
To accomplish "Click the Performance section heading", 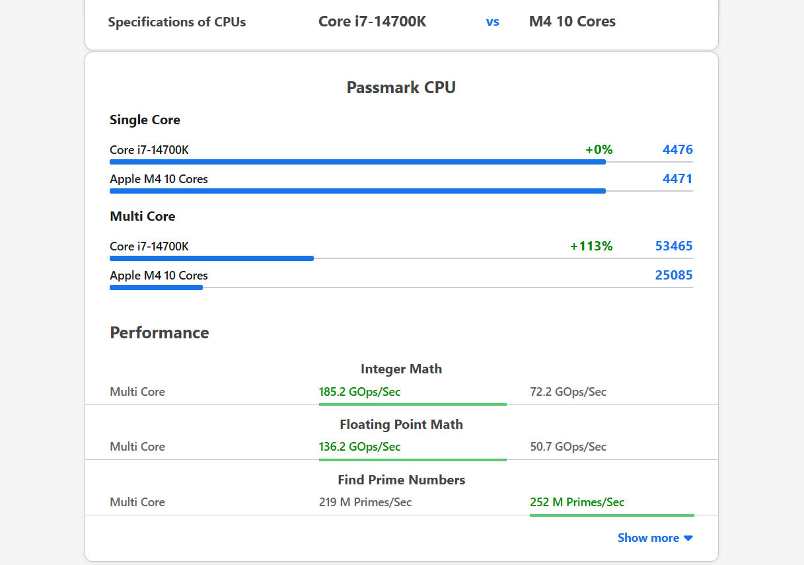I will (x=159, y=332).
